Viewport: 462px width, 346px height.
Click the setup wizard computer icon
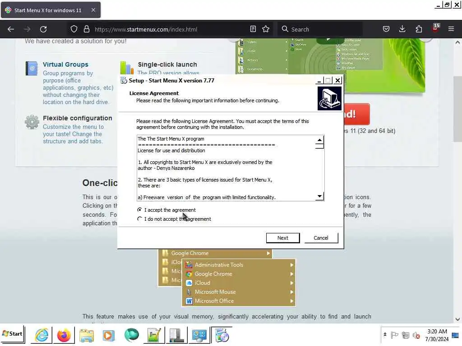tap(329, 98)
